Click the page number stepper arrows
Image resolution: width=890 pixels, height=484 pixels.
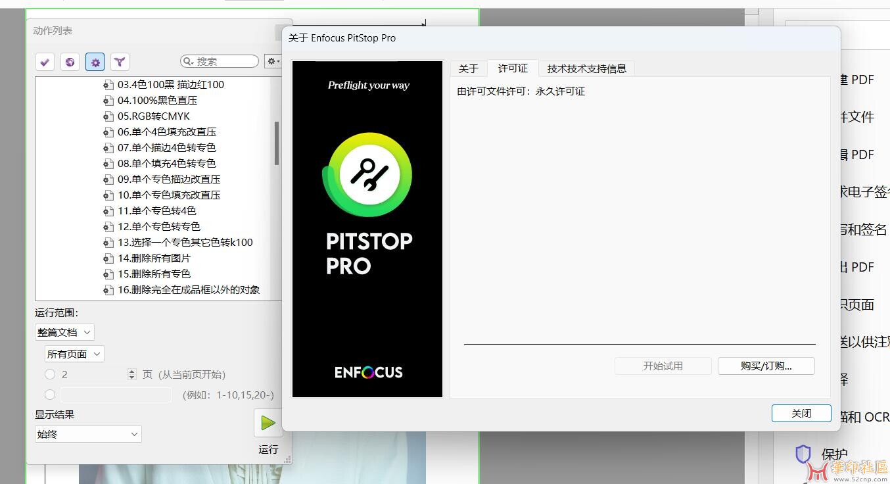point(132,374)
